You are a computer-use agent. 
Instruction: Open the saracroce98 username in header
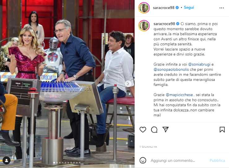point(164,8)
